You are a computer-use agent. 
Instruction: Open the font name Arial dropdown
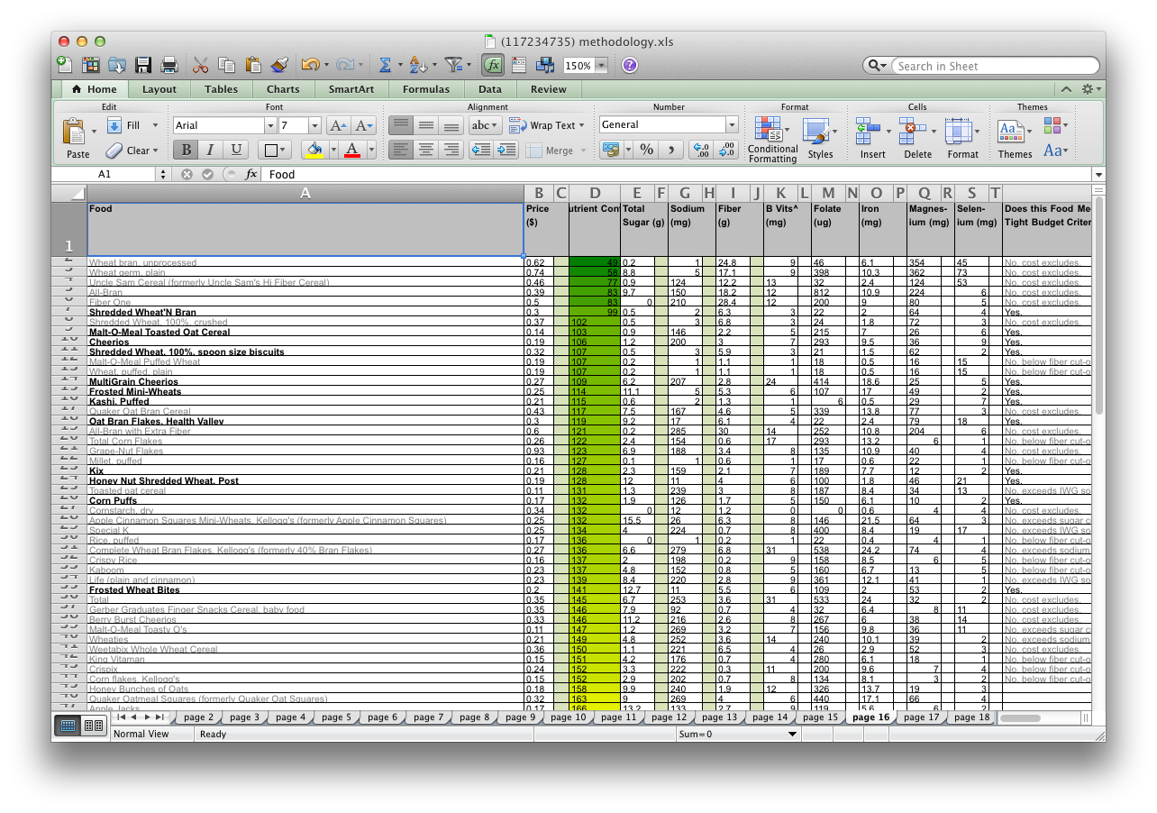click(270, 125)
